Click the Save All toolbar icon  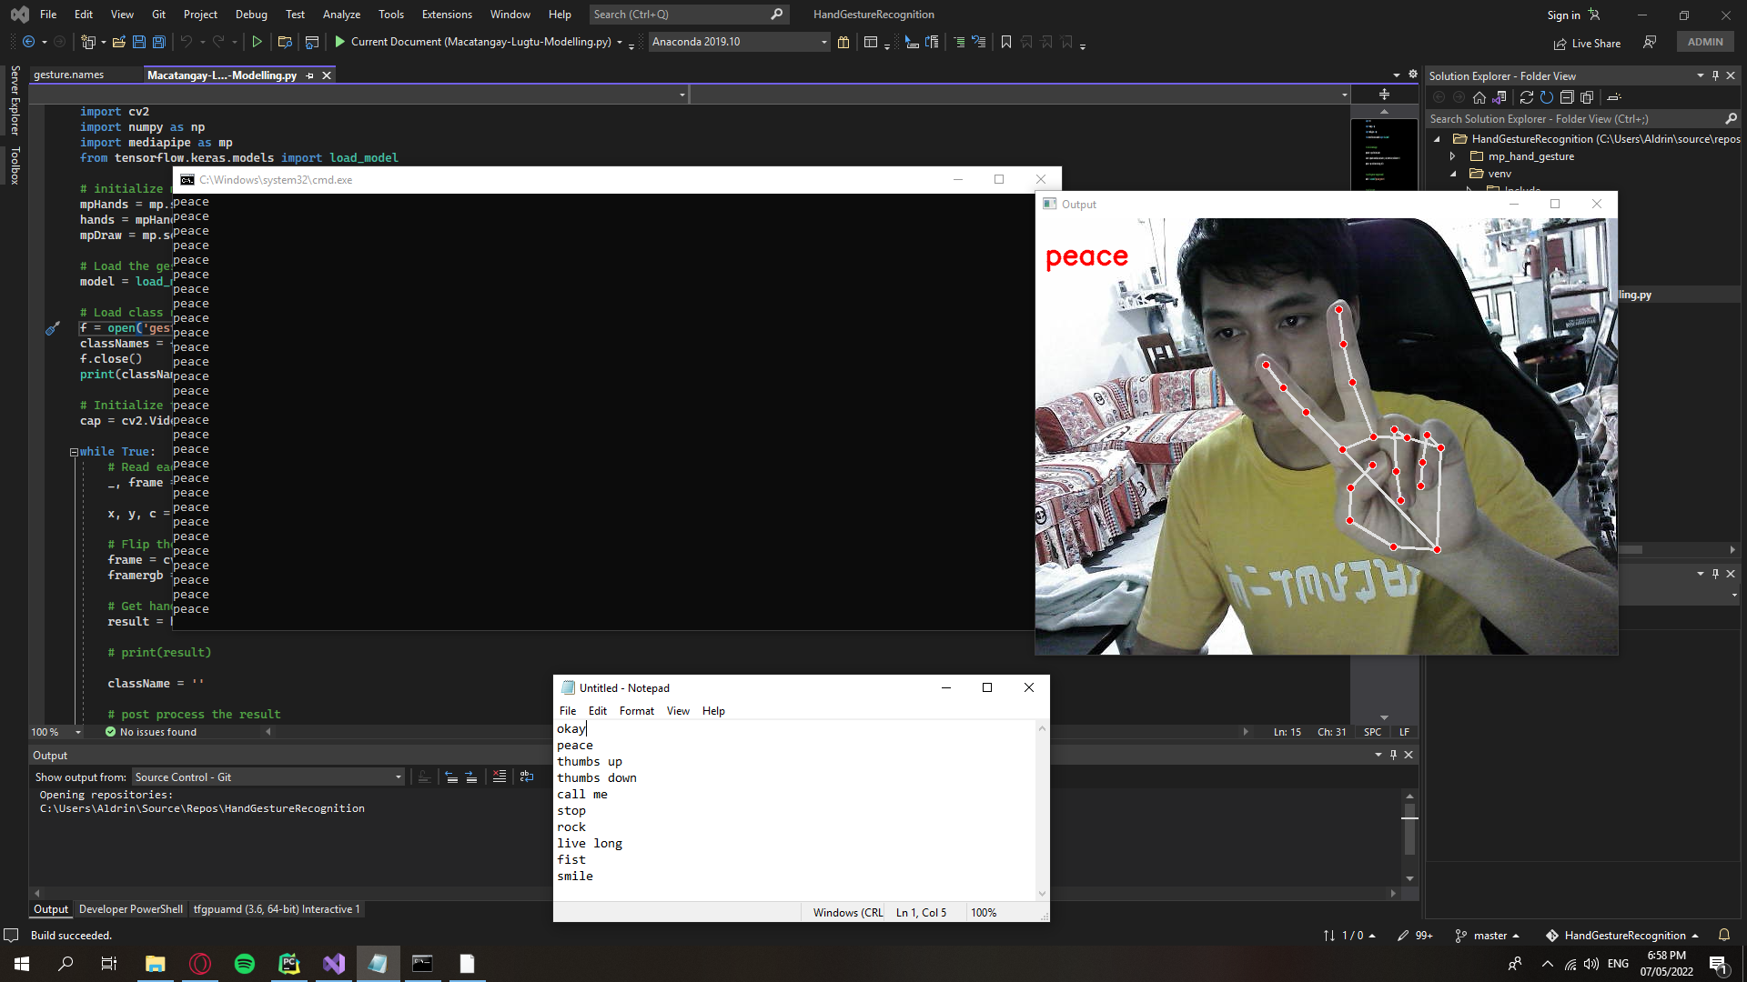tap(159, 42)
